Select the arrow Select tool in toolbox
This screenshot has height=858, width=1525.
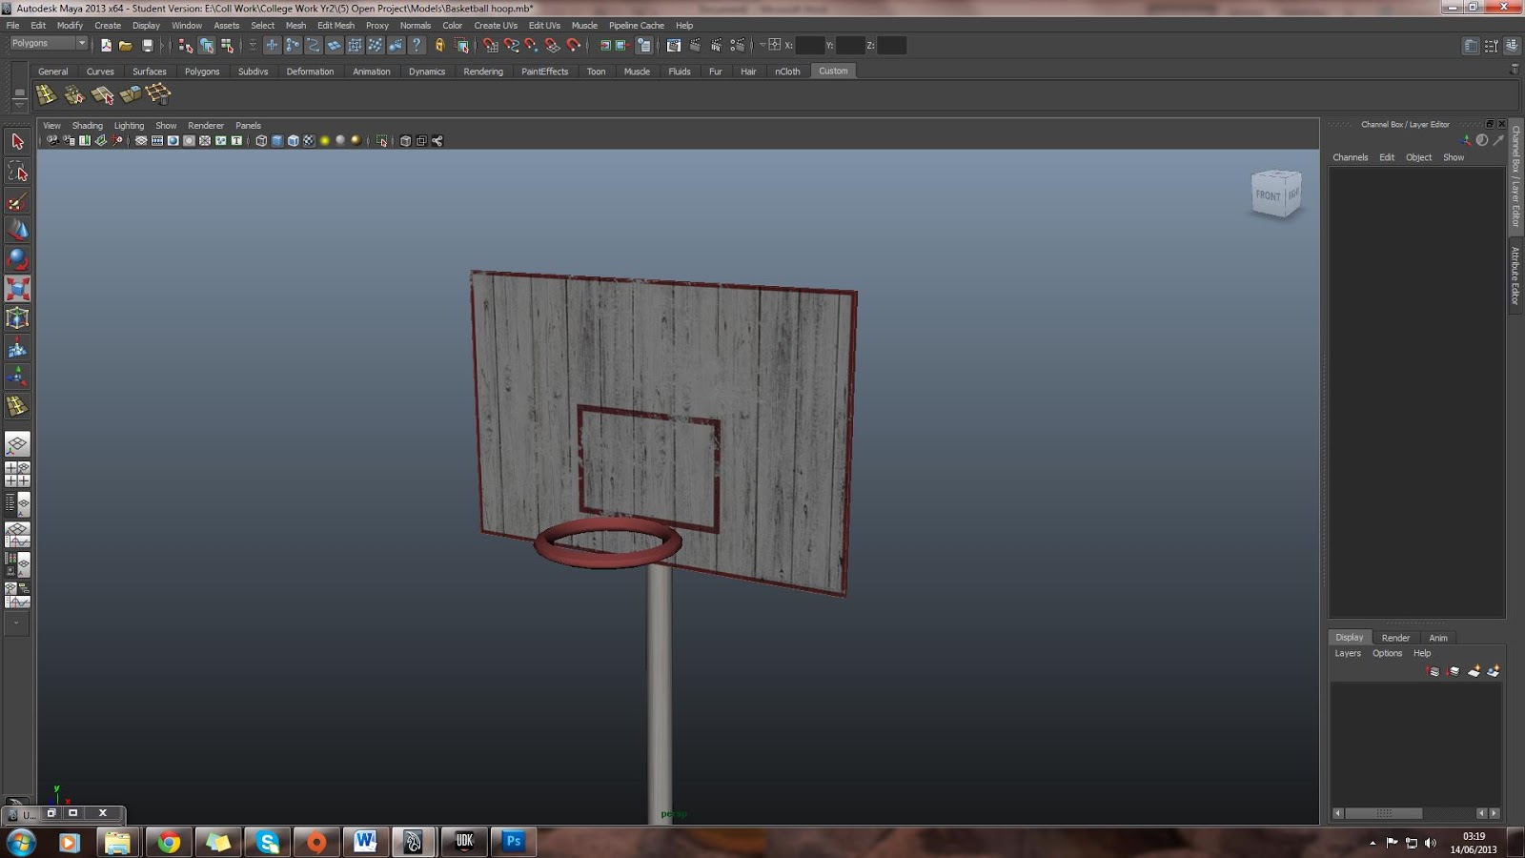17,142
